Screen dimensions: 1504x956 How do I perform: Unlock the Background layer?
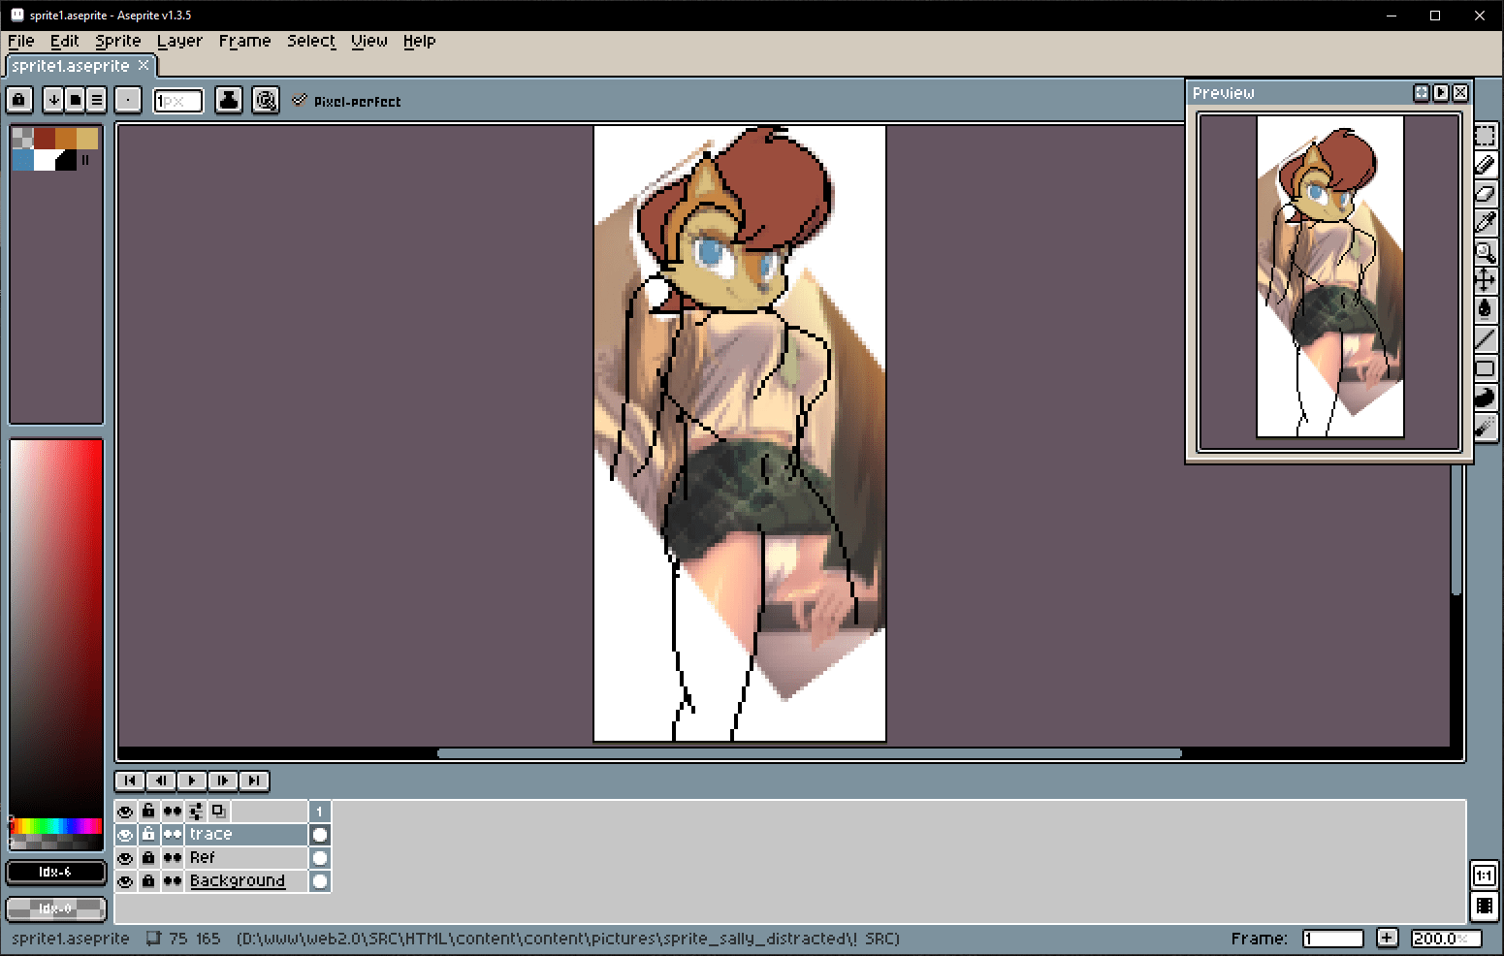(148, 881)
